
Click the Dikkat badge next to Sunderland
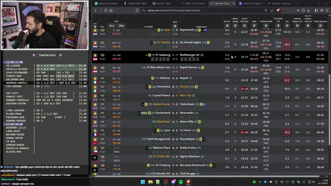click(x=144, y=113)
